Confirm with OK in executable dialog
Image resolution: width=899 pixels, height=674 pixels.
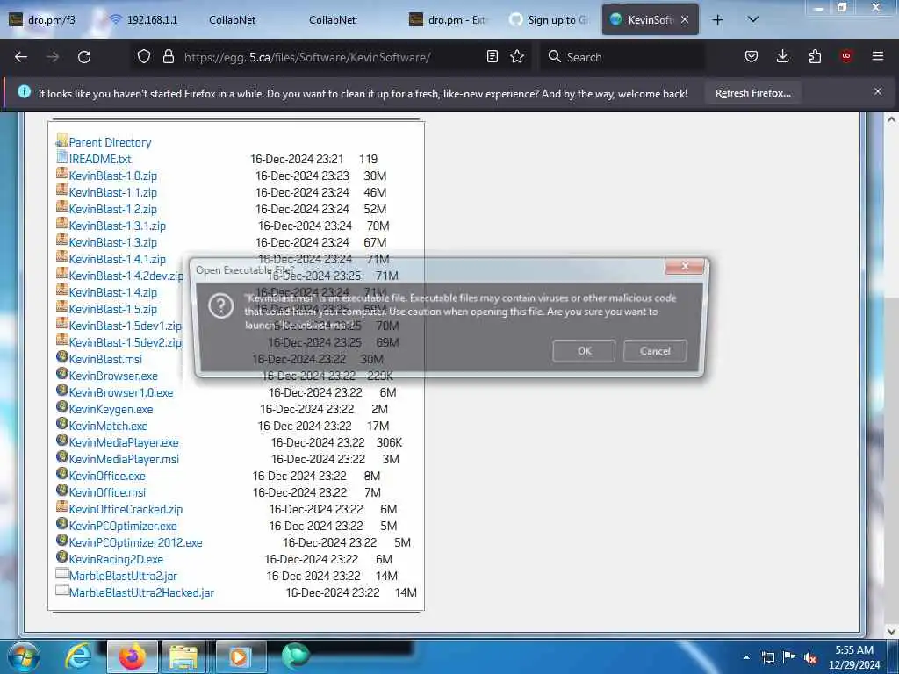point(584,351)
